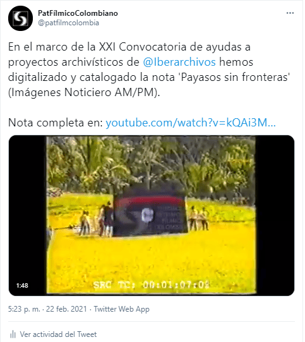The width and height of the screenshot is (305, 342).
Task: Click the PatFílmicoColombiano display name
Action: 78,13
